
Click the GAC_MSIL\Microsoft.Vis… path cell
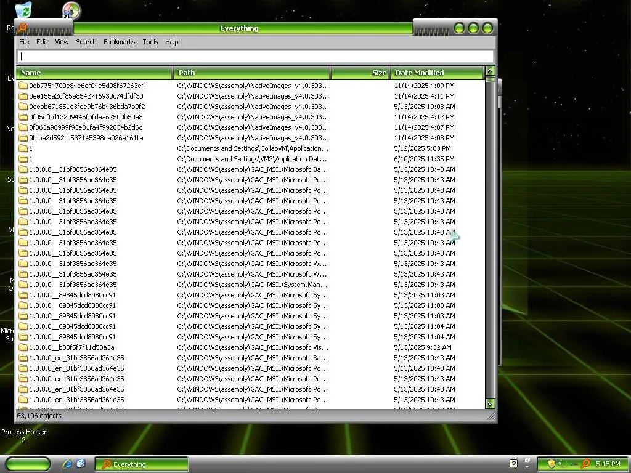point(253,347)
